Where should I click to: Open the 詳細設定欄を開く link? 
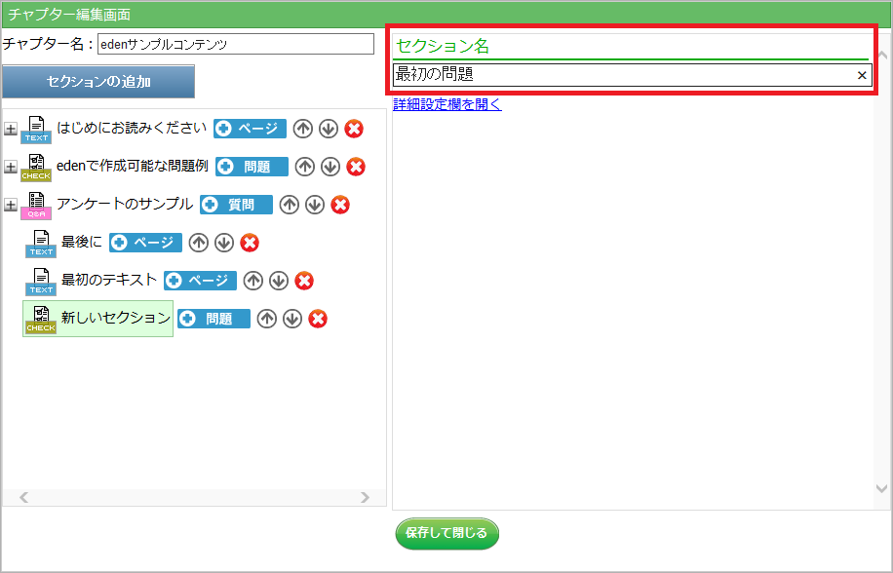click(x=447, y=104)
